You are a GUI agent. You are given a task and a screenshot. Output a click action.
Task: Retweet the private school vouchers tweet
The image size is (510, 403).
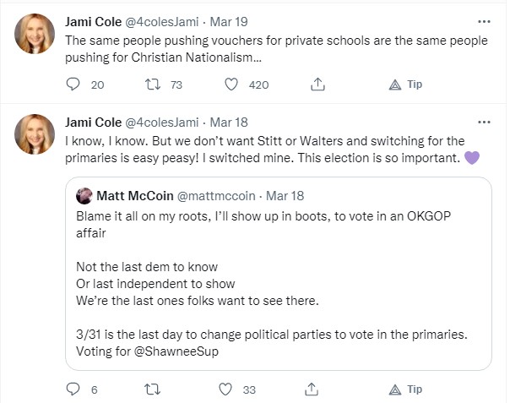154,84
